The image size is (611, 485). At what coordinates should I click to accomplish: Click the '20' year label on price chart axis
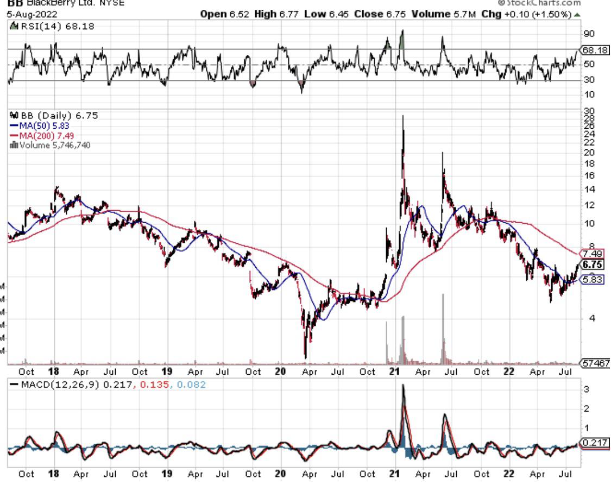pyautogui.click(x=280, y=371)
